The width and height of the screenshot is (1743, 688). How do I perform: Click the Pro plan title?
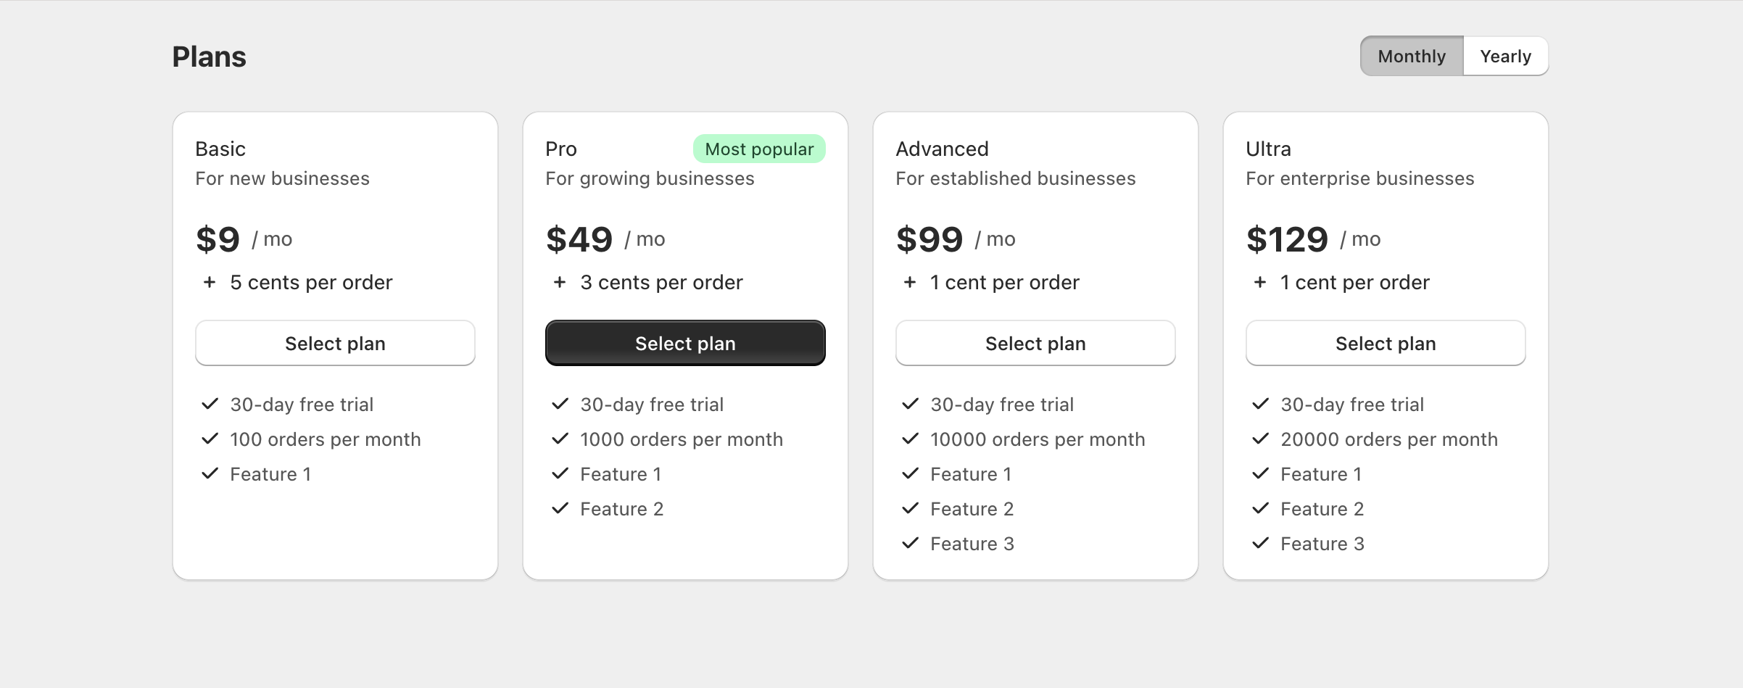(x=560, y=149)
